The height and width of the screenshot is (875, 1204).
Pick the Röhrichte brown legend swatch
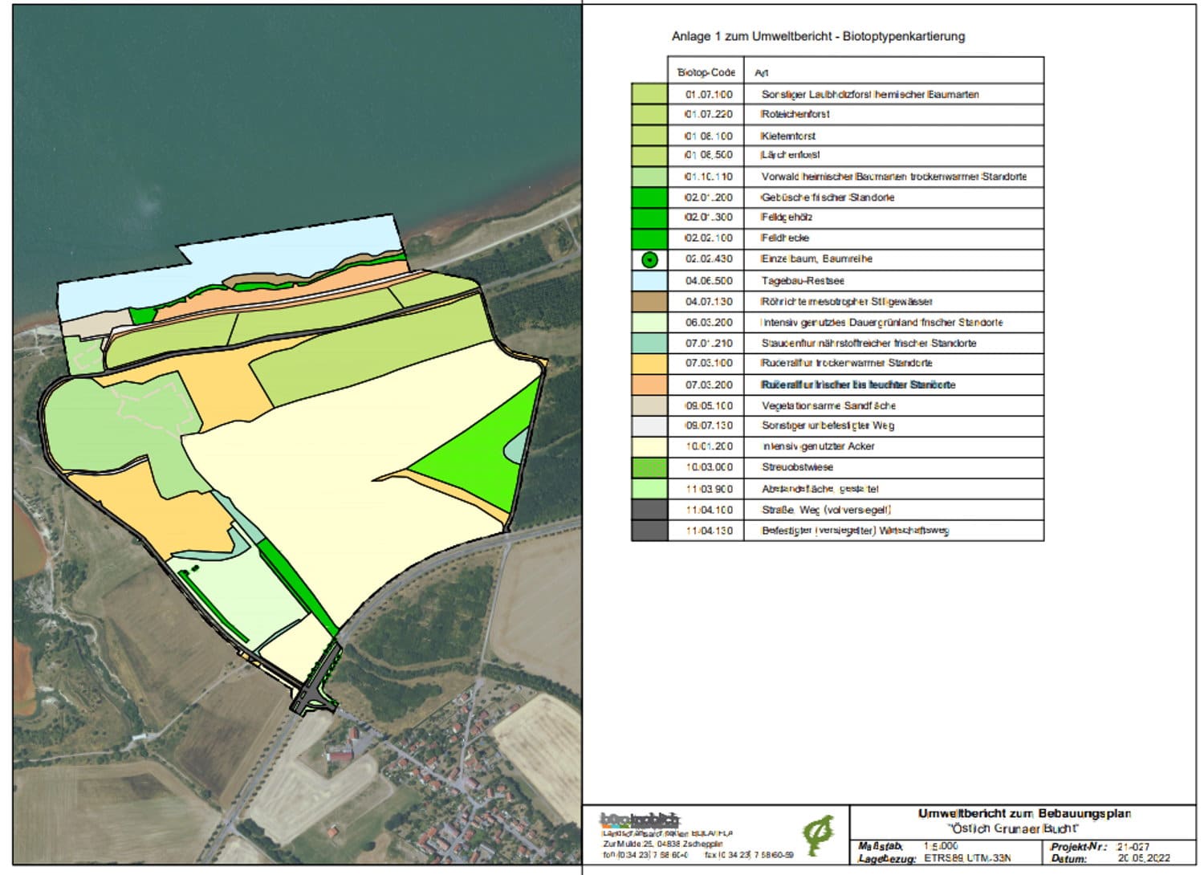point(649,302)
